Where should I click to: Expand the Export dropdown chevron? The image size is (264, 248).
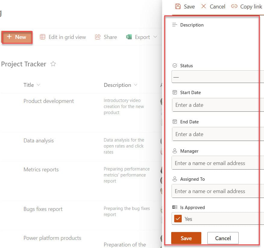(155, 37)
